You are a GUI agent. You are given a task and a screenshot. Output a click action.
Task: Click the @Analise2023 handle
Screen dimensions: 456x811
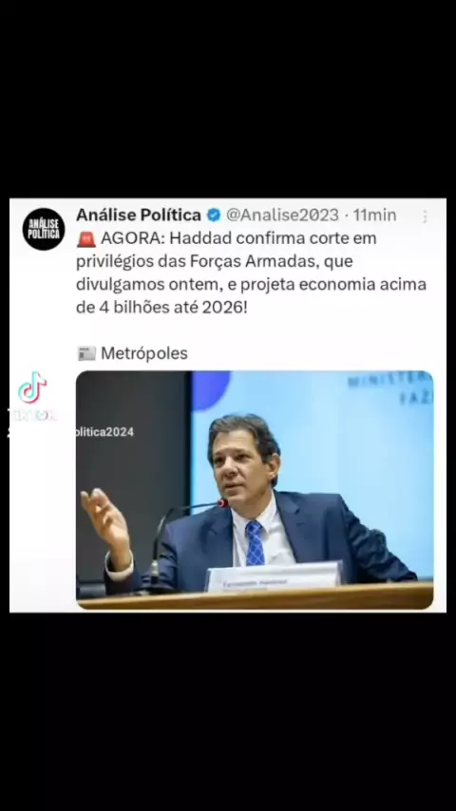coord(282,215)
